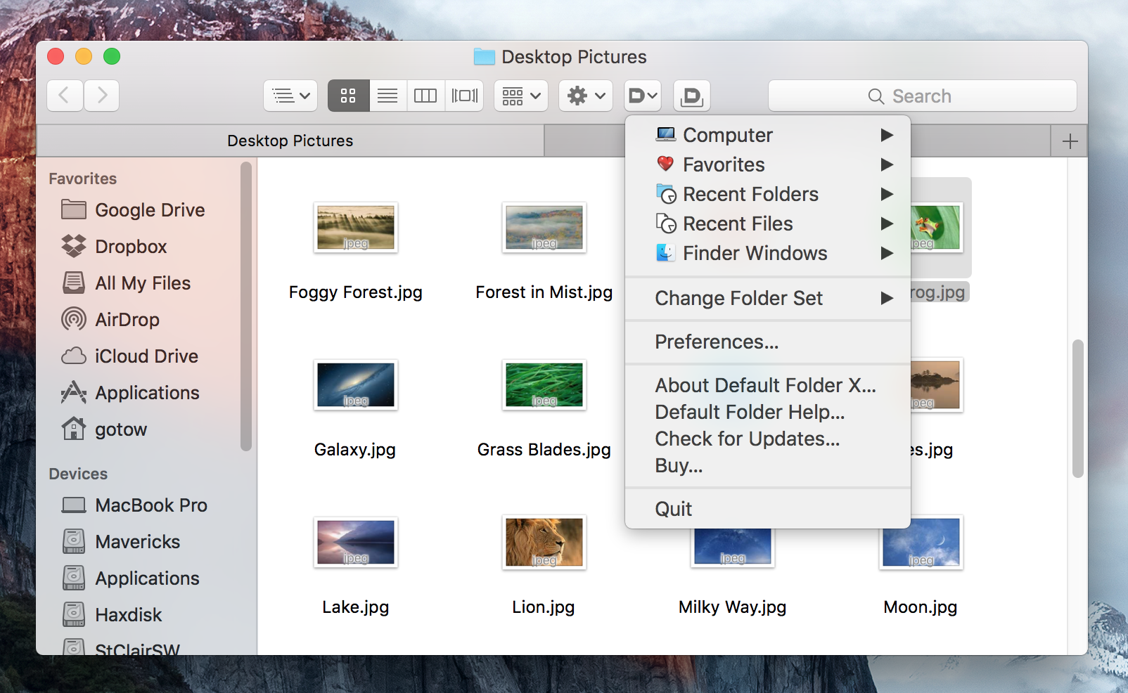This screenshot has width=1128, height=693.
Task: Switch to column view
Action: (425, 96)
